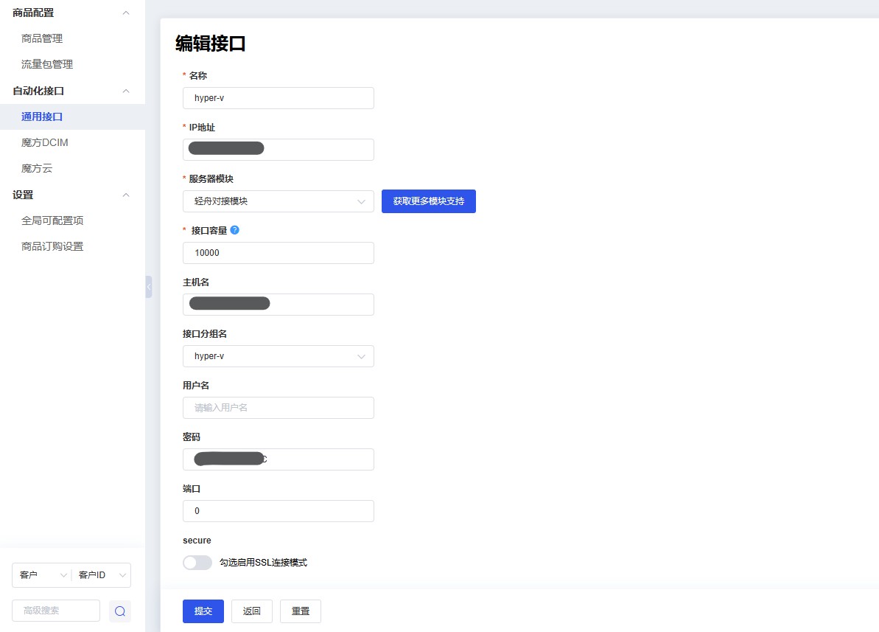This screenshot has height=632, width=879.
Task: Open the 魔方云 page
Action: [37, 167]
